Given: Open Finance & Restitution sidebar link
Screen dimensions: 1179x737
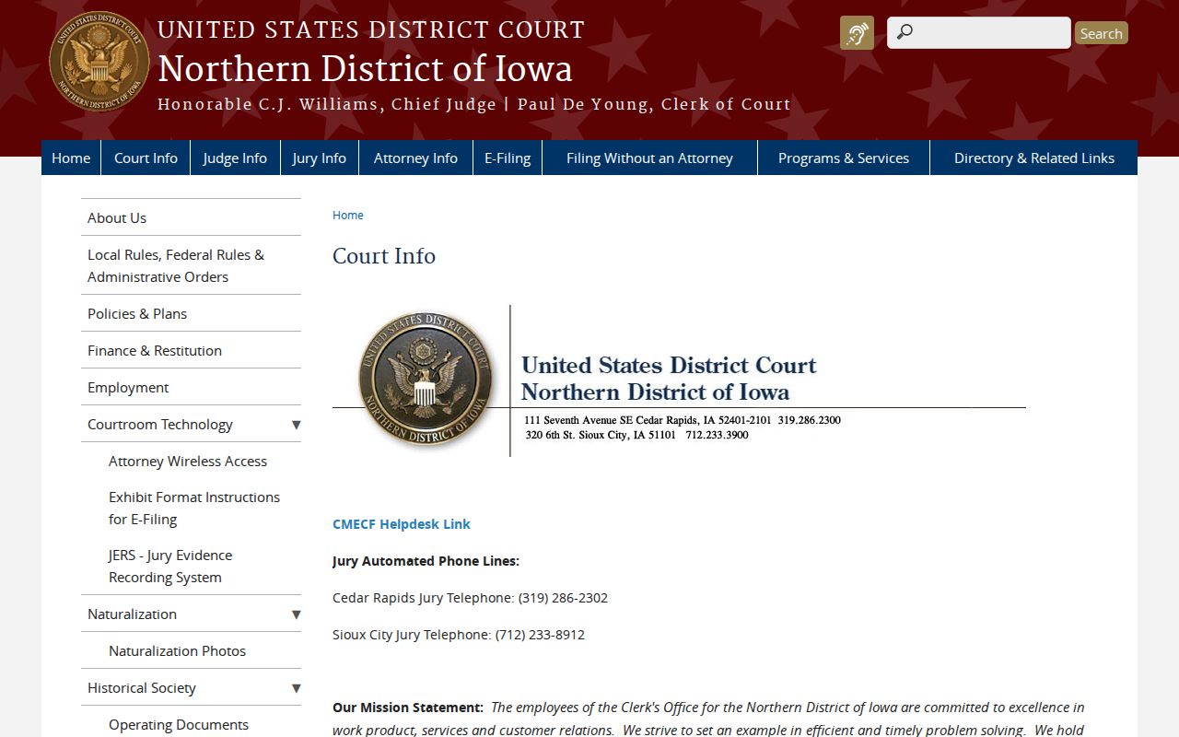Looking at the screenshot, I should [x=191, y=350].
